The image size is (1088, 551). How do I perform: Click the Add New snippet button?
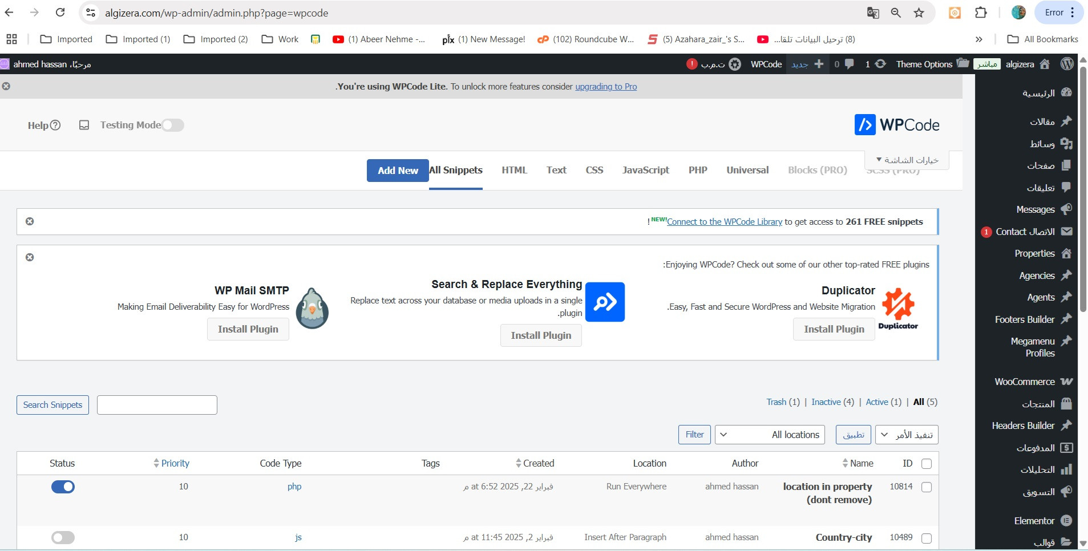click(x=398, y=171)
